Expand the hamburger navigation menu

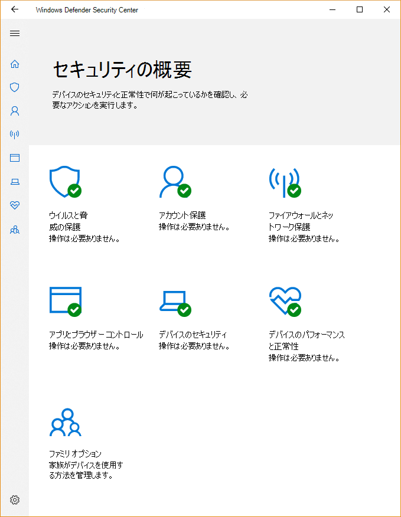tap(15, 33)
